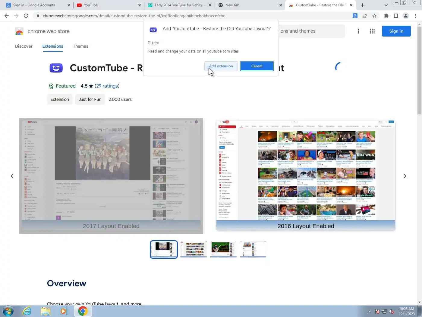Open the 2017 Layout Enabled screenshot
This screenshot has width=422, height=317.
point(111,176)
